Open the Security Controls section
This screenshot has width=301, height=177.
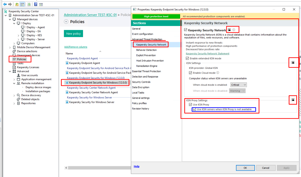click(141, 82)
